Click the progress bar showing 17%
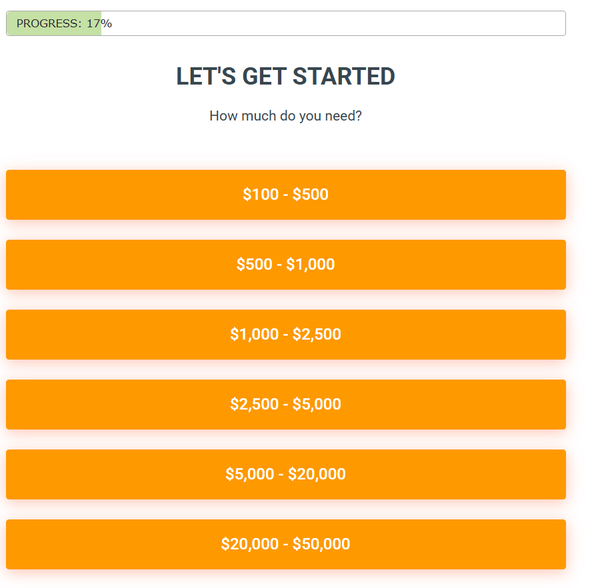 [285, 23]
